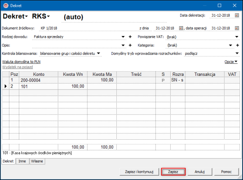Switch to the Własne tab

[37, 161]
